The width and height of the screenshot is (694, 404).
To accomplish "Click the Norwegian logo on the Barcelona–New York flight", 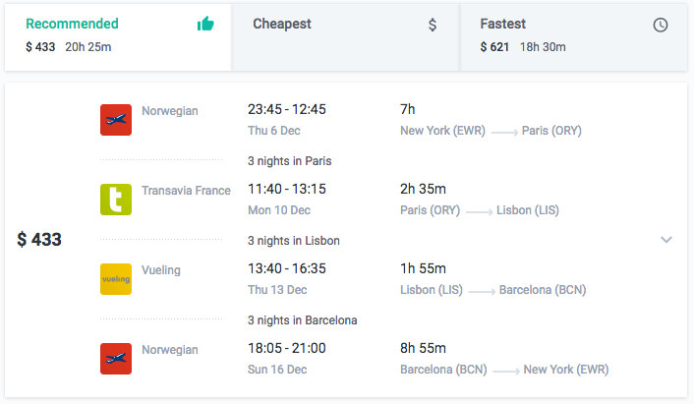I will [116, 359].
